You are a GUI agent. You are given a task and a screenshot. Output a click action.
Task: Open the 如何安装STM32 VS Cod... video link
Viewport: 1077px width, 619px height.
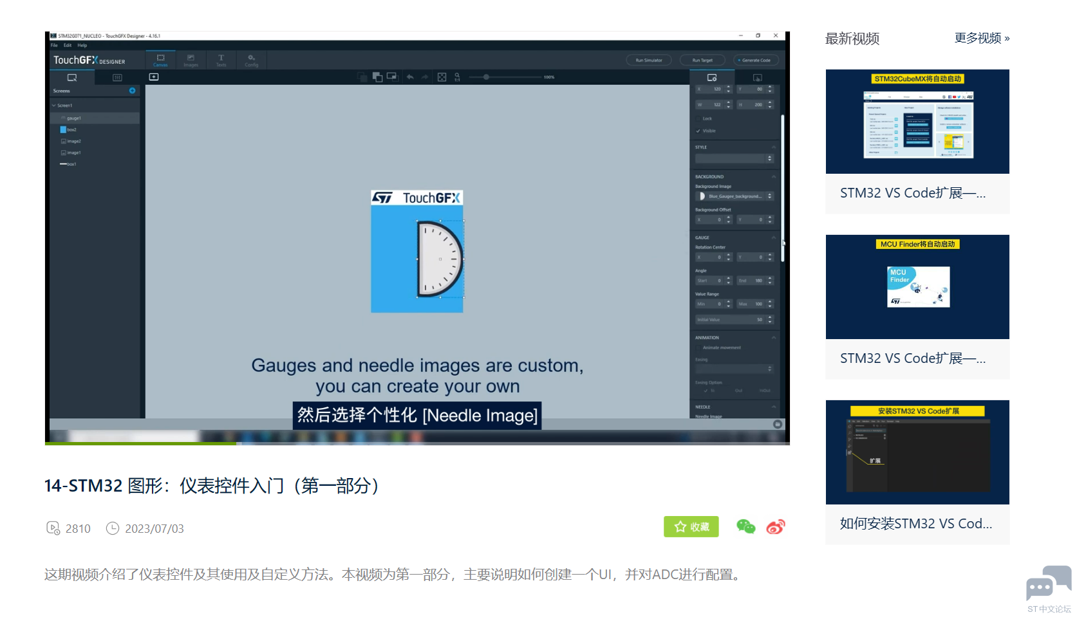tap(916, 524)
